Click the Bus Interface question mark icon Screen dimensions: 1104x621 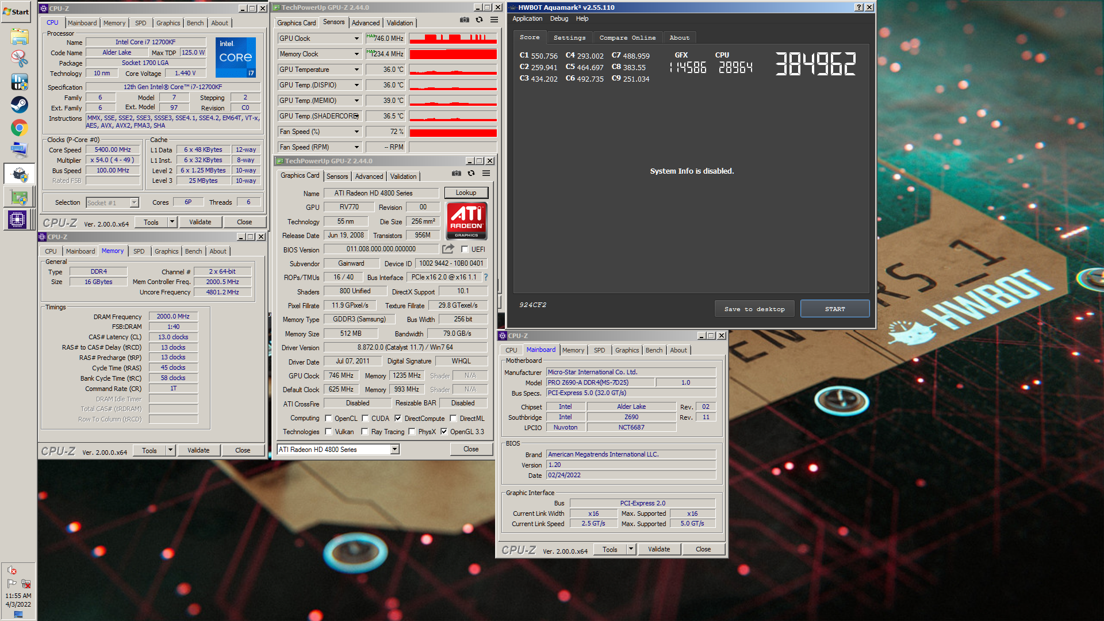[x=485, y=277]
